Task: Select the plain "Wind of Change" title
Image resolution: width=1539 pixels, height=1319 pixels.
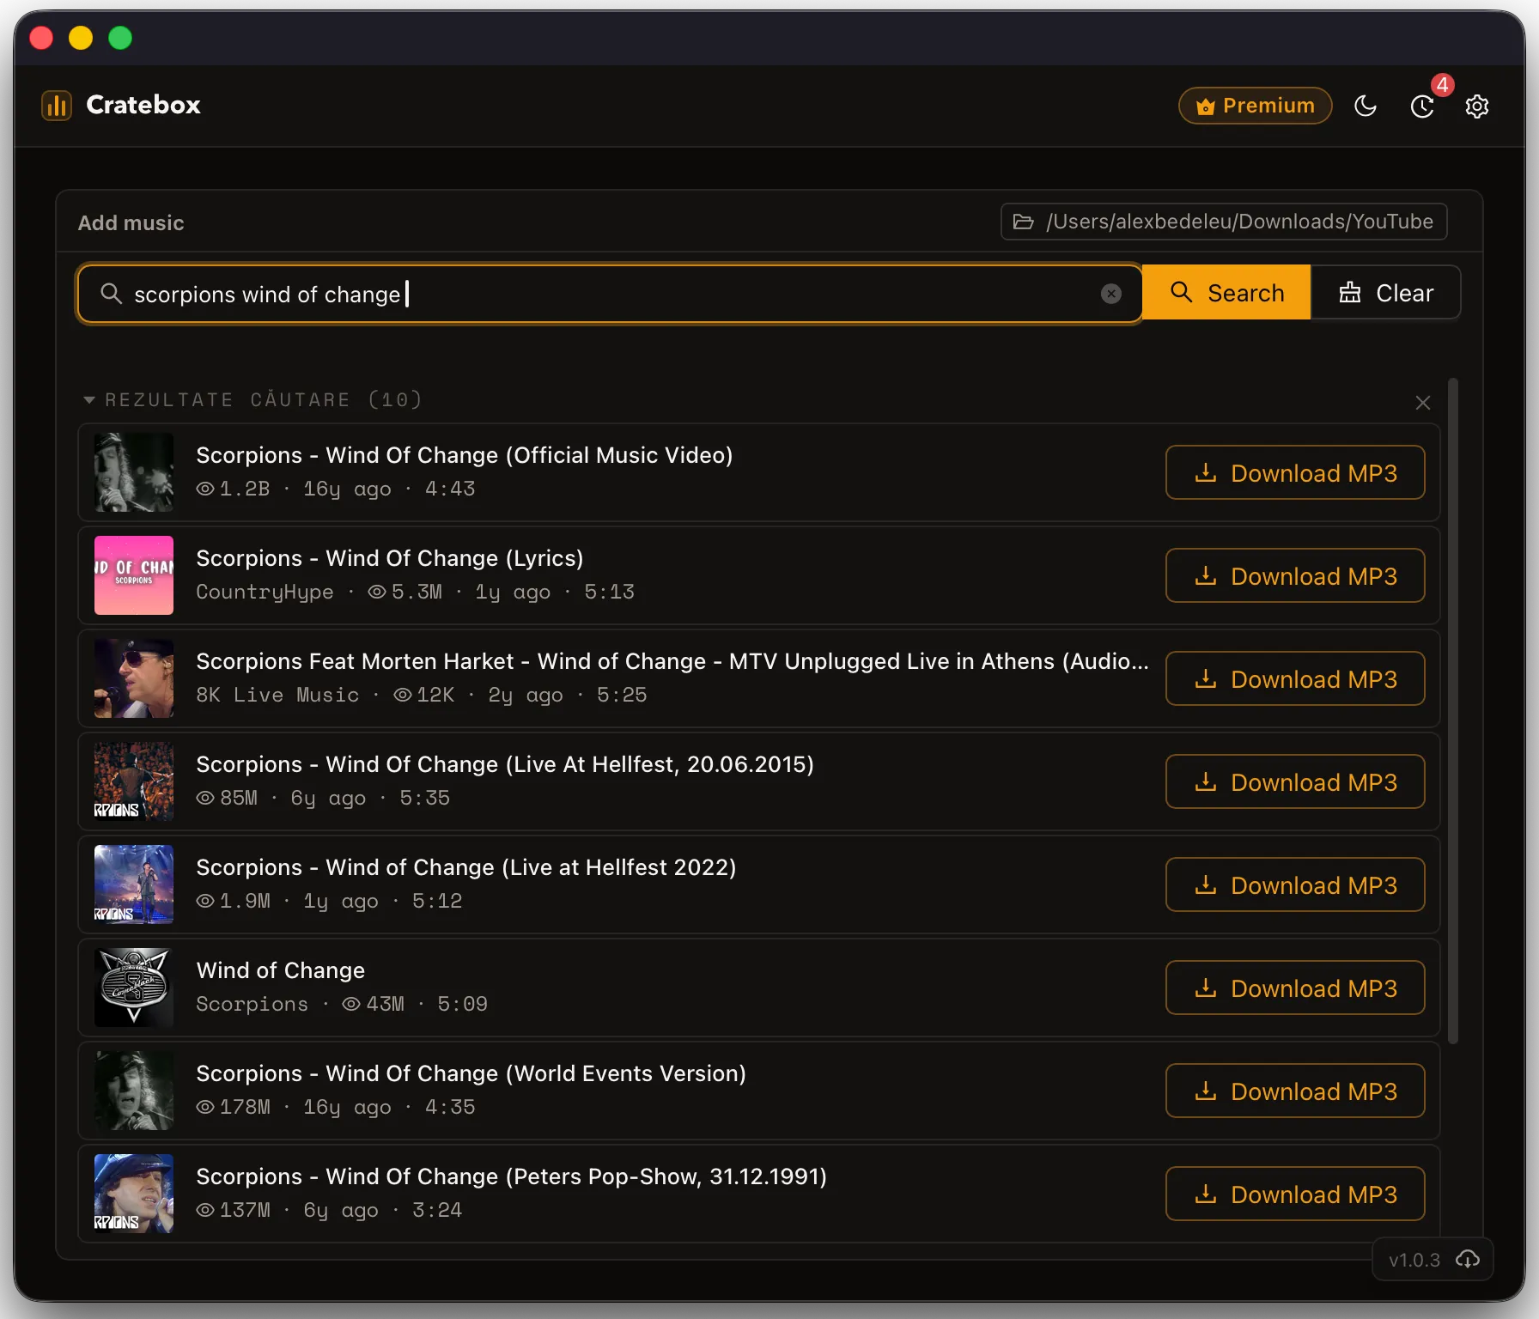Action: pyautogui.click(x=281, y=970)
